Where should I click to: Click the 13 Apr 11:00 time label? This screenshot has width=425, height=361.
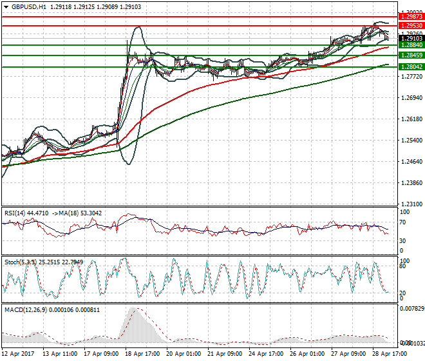tap(60, 354)
